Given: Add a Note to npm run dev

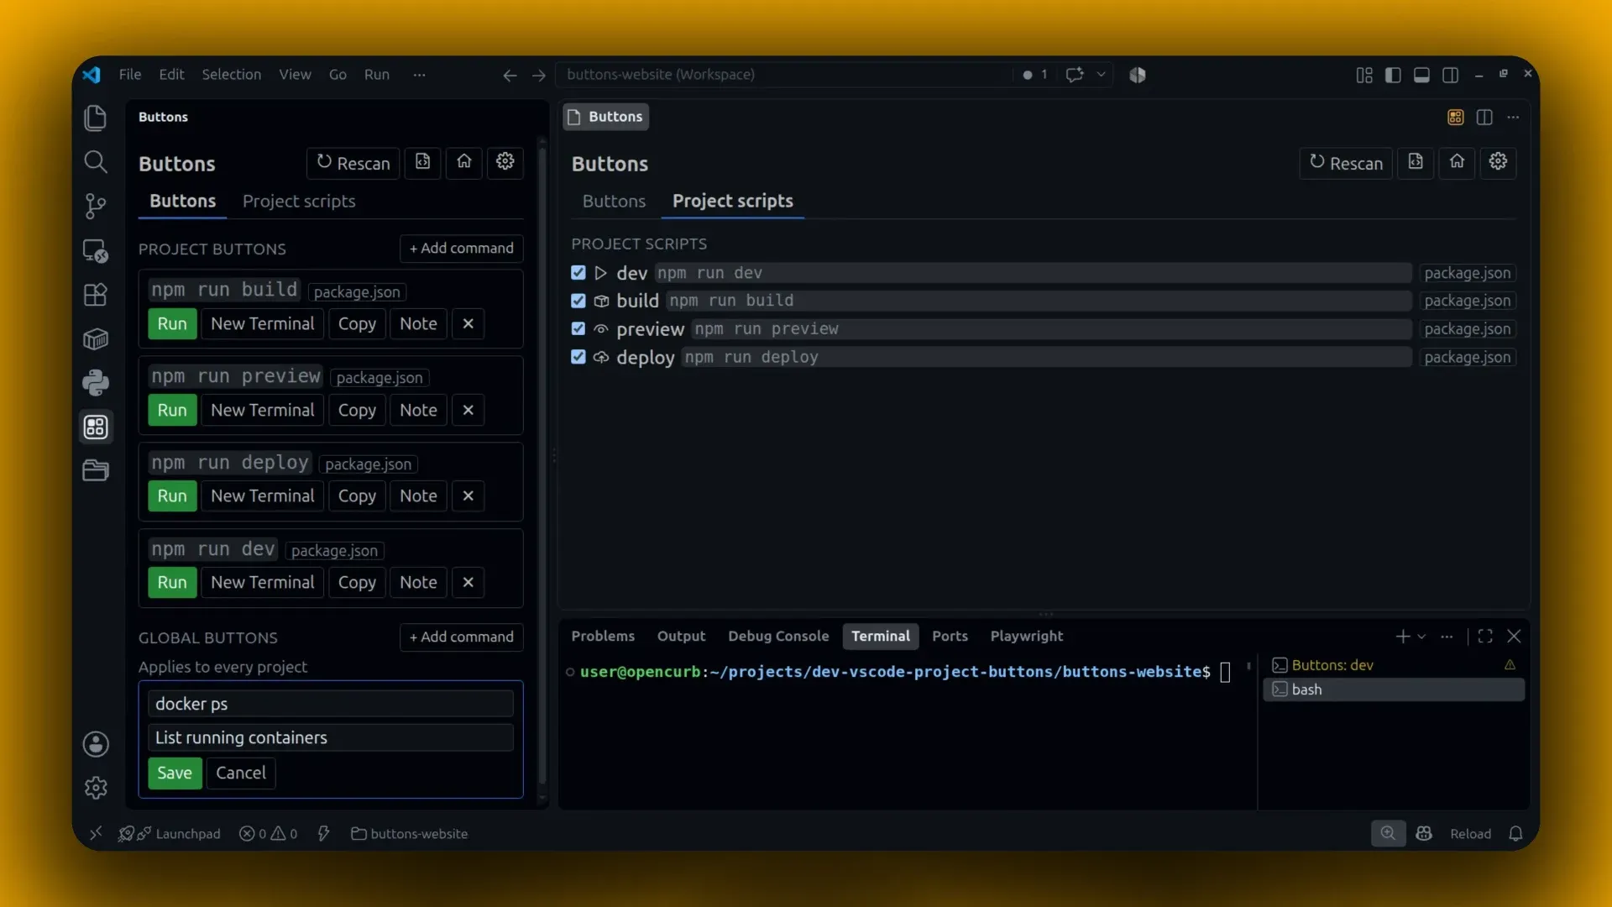Looking at the screenshot, I should [x=418, y=583].
